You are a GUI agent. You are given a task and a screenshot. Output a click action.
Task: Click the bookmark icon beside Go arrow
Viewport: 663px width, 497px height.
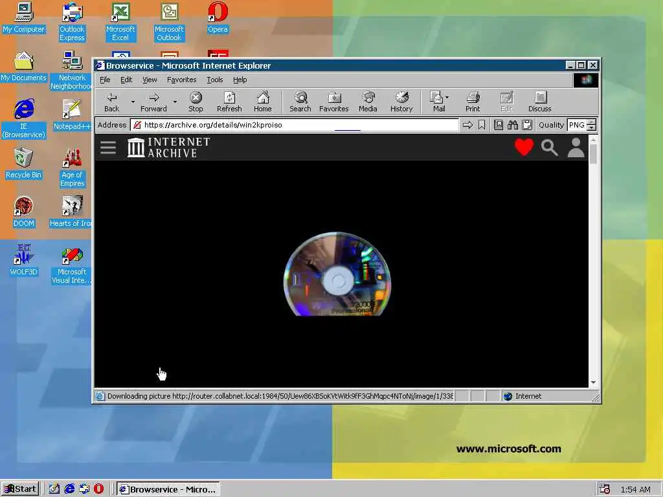(482, 125)
